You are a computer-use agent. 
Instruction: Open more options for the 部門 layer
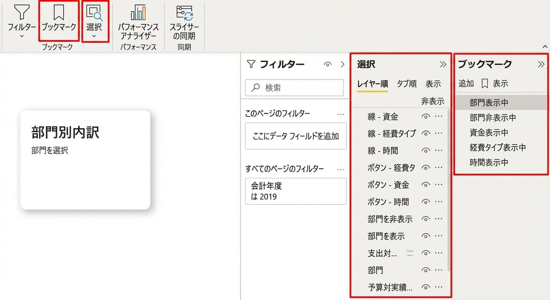[x=439, y=270]
